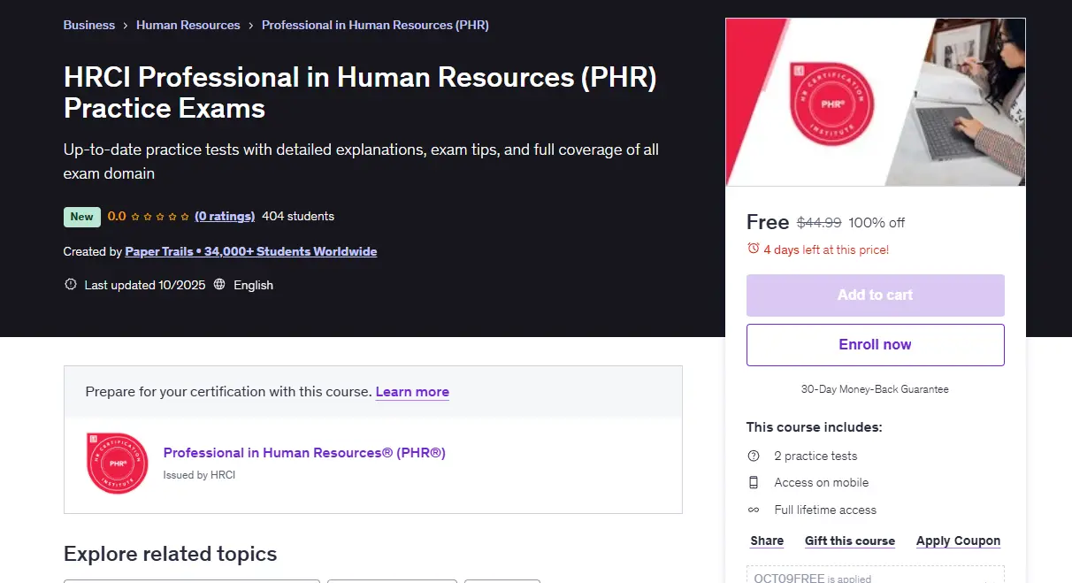Click the Last updated 10/2025 text

point(145,285)
